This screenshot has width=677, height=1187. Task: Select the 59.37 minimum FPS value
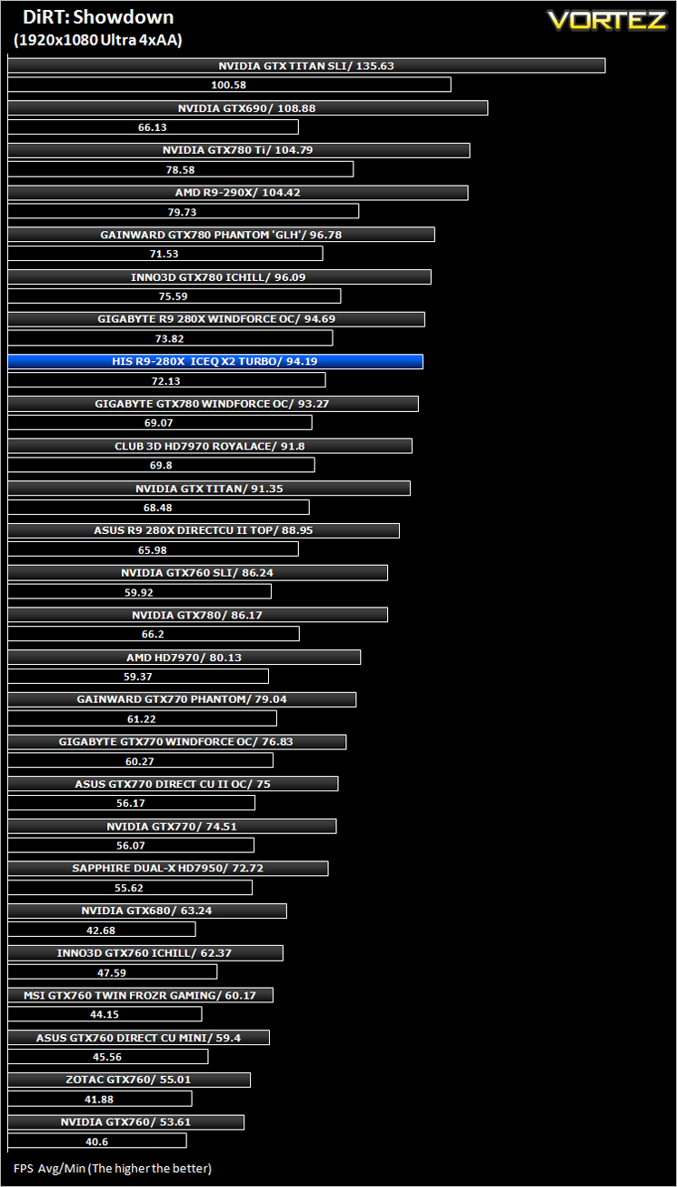coord(138,677)
